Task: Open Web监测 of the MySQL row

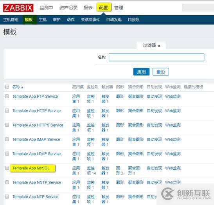Action: [173, 168]
